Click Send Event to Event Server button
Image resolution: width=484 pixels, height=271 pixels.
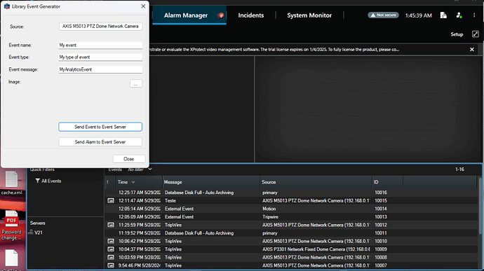[x=100, y=127]
